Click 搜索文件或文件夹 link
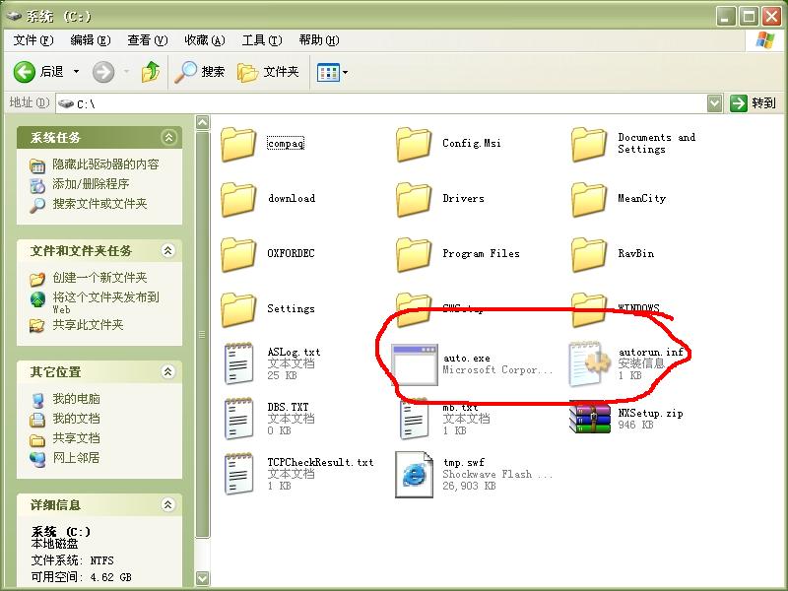This screenshot has width=788, height=591. [x=99, y=204]
